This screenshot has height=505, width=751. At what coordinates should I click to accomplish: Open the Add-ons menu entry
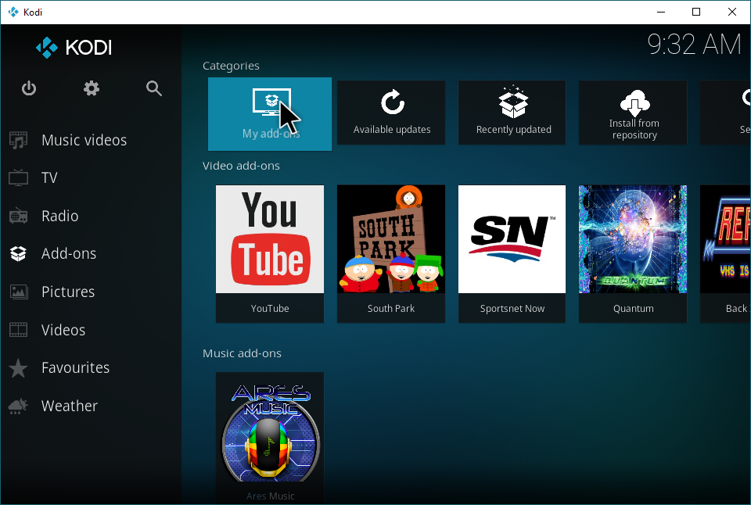69,254
